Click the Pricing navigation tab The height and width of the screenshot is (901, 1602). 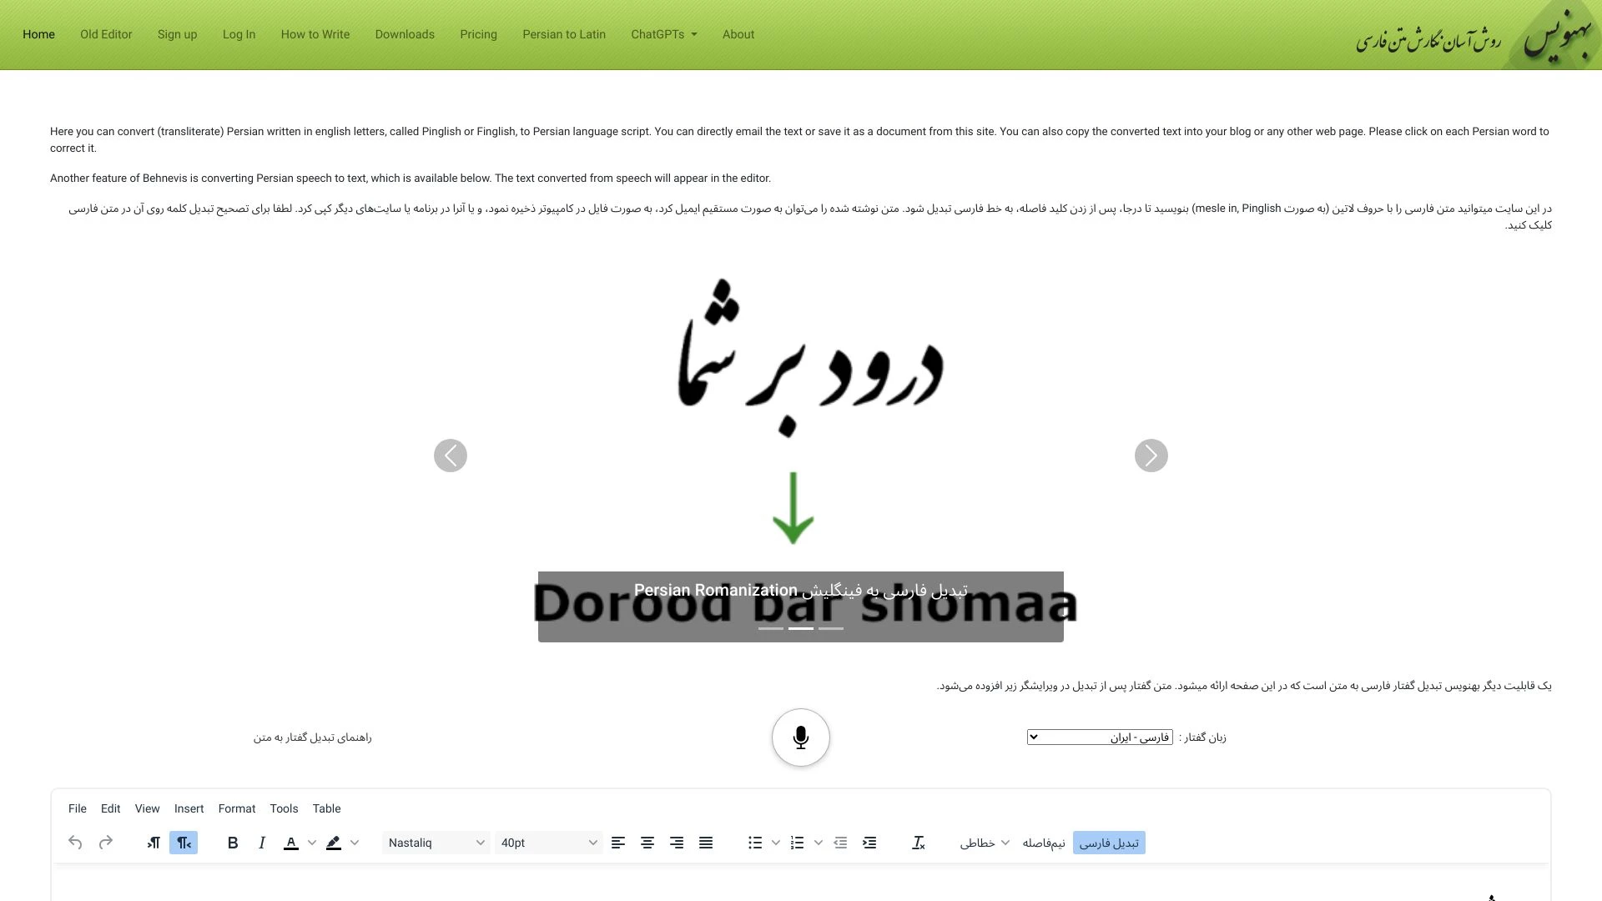click(477, 34)
